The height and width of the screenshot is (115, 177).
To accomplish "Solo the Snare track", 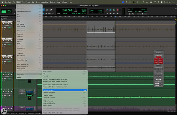I will tap(9, 41).
